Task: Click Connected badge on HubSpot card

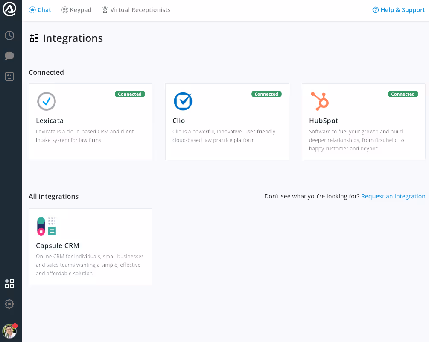Action: [403, 94]
